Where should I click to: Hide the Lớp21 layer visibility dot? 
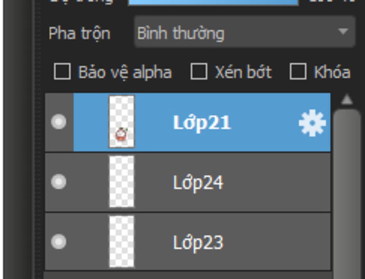[x=58, y=122]
